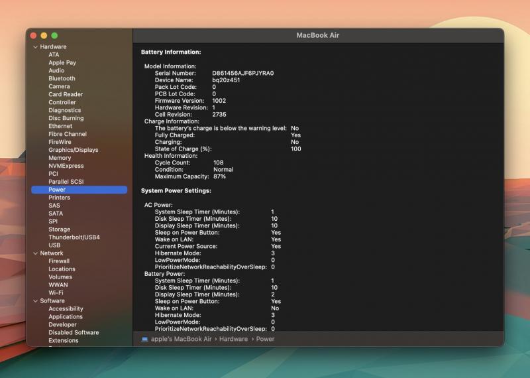530x378 pixels.
Task: Click the MacBook Air window title
Action: pos(318,35)
